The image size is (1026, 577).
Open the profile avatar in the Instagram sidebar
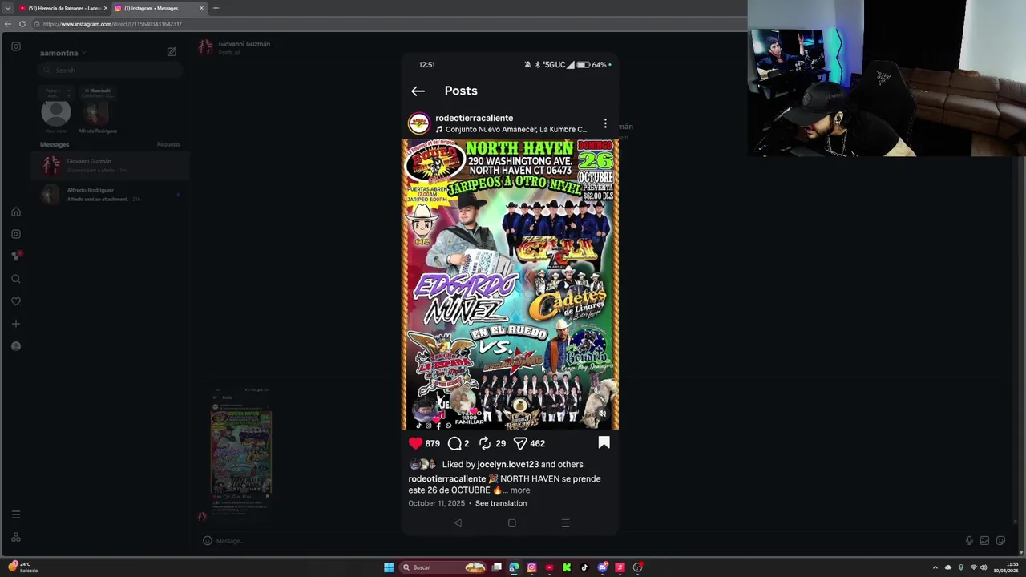click(x=16, y=346)
